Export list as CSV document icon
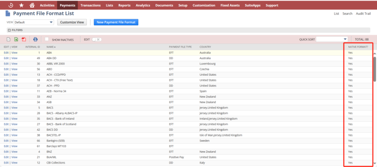The image size is (377, 167). [8, 40]
